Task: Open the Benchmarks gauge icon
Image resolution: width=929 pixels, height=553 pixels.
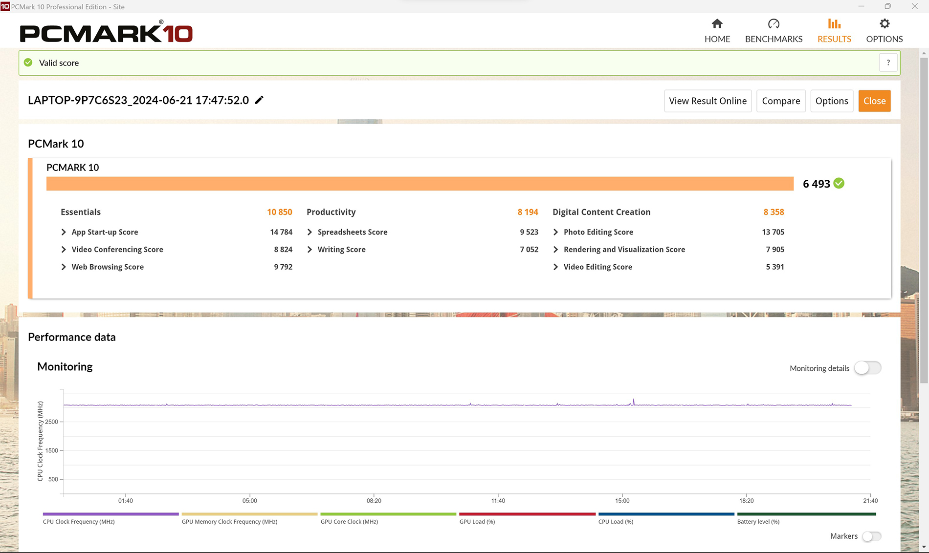Action: tap(774, 23)
